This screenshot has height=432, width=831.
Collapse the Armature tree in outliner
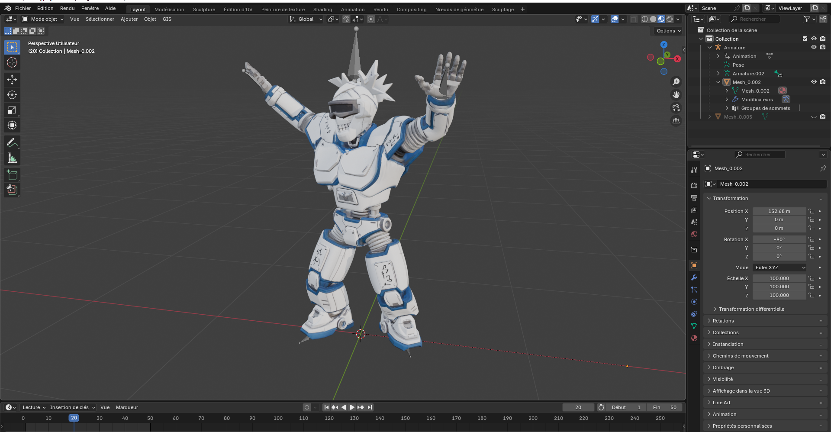(709, 48)
